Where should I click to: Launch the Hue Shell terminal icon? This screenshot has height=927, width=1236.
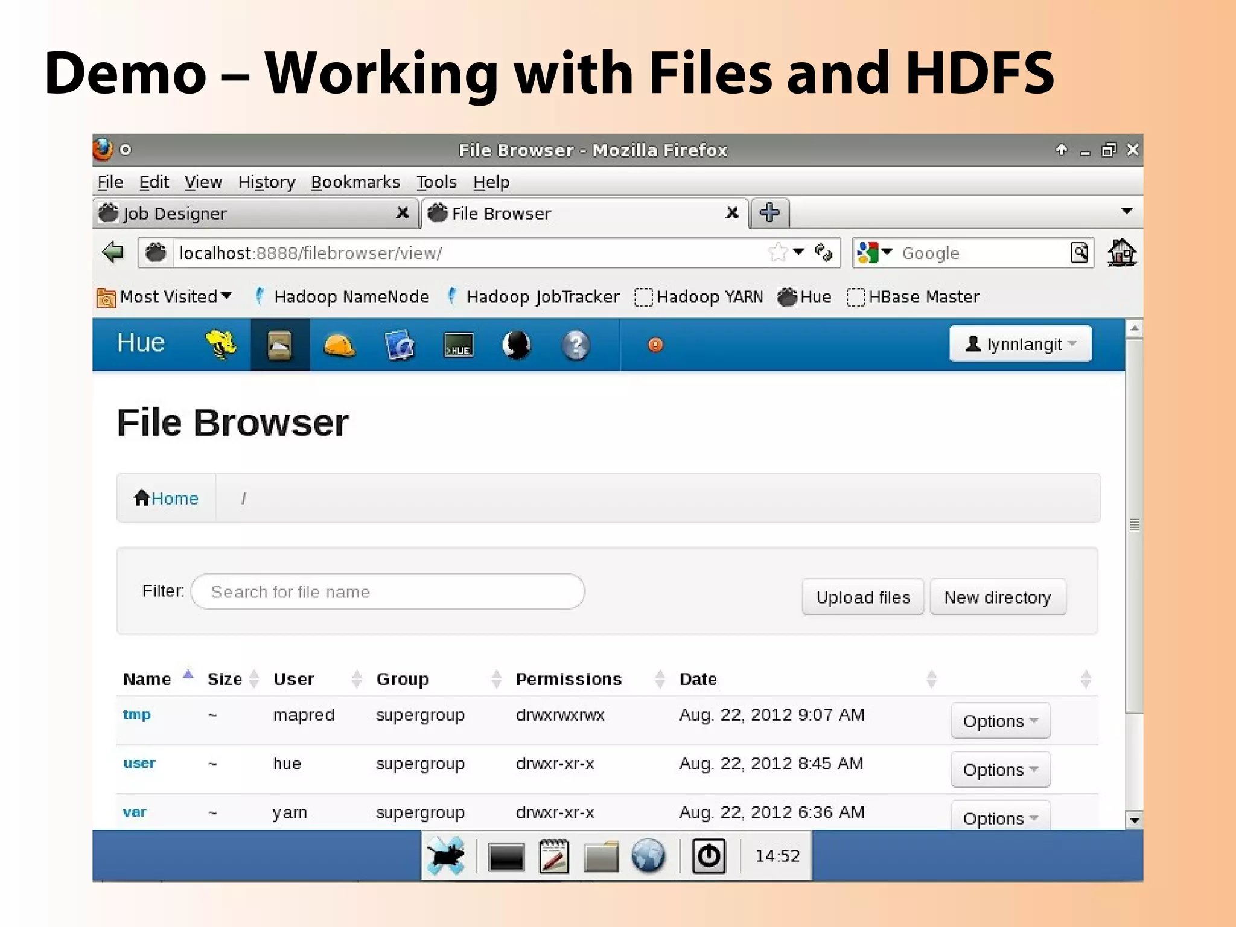[x=458, y=345]
